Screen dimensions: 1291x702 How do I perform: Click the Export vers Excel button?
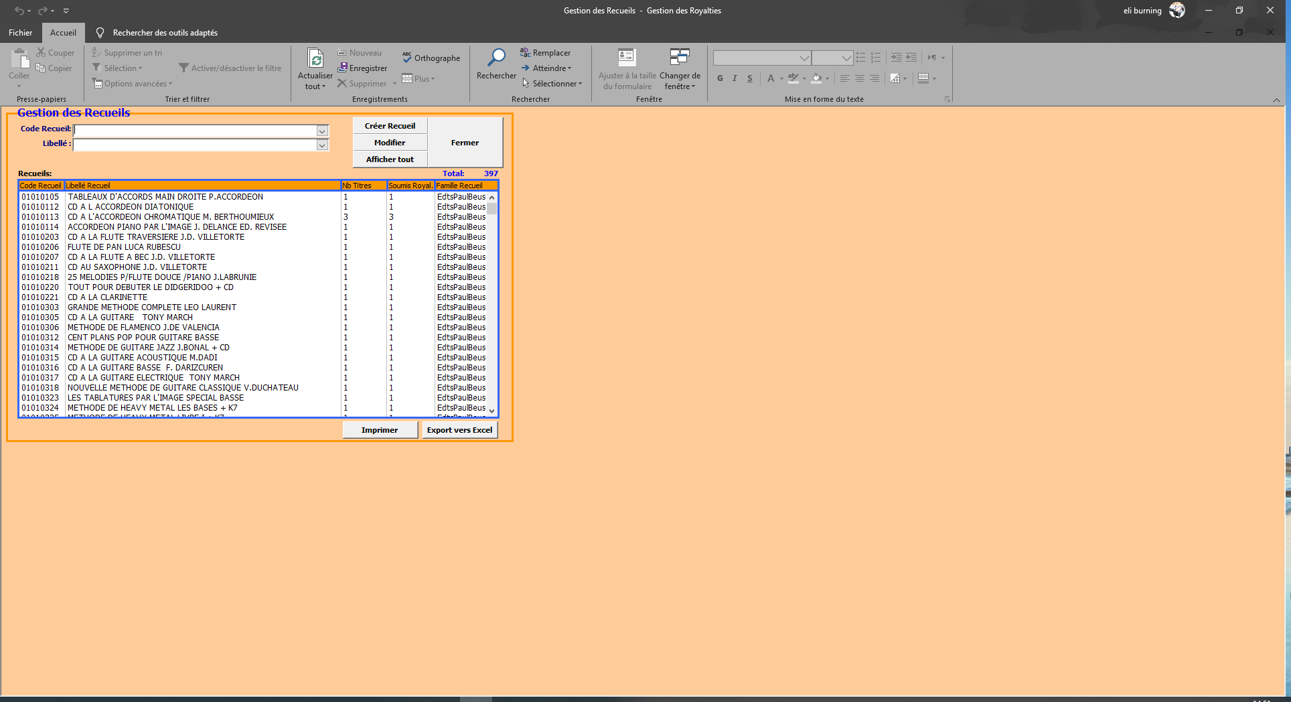click(x=459, y=429)
